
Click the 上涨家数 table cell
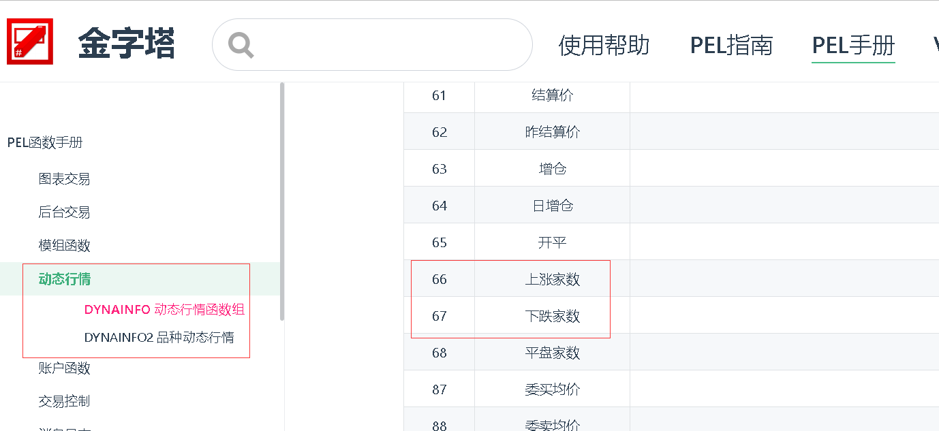(x=552, y=279)
